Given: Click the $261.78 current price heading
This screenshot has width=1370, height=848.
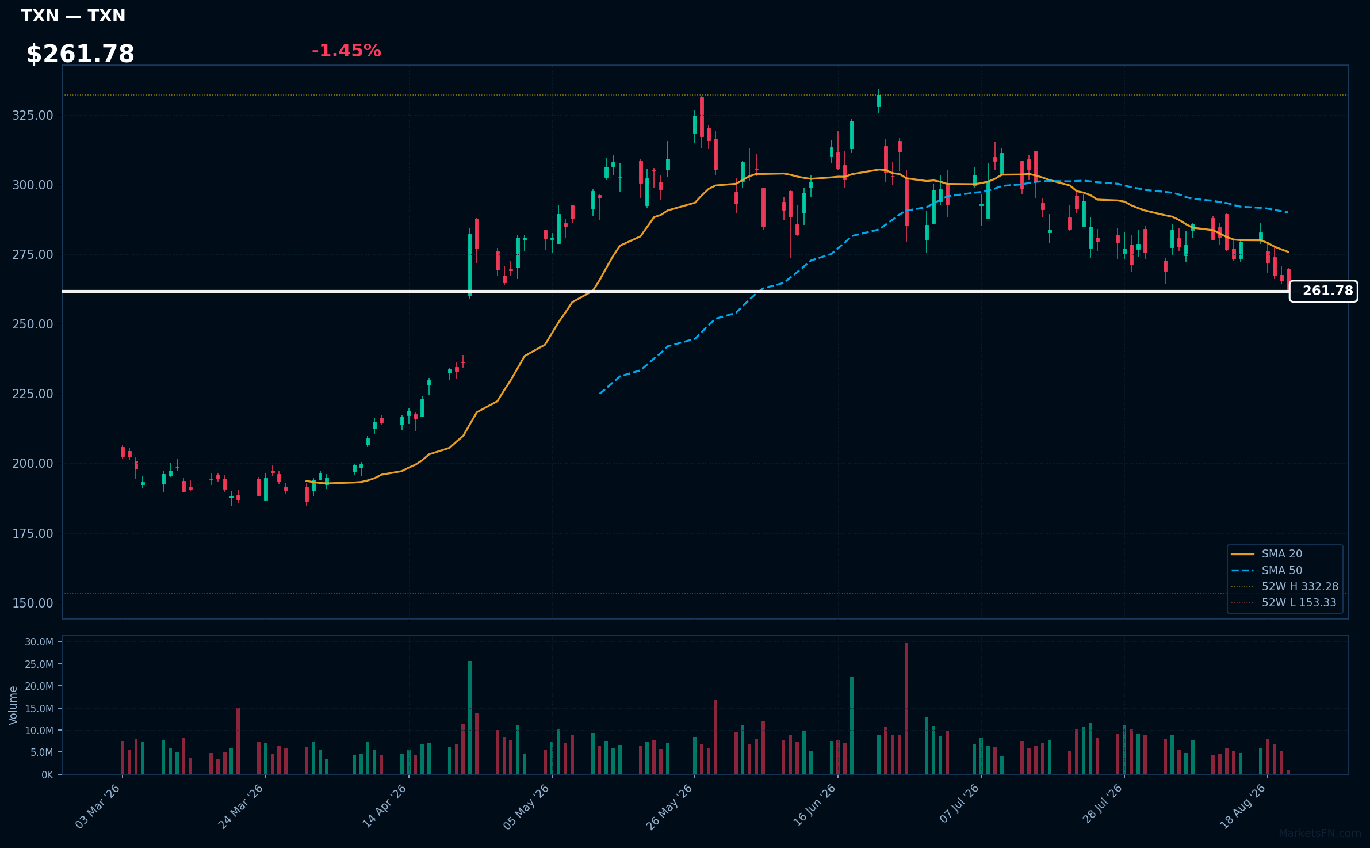Looking at the screenshot, I should coord(80,54).
